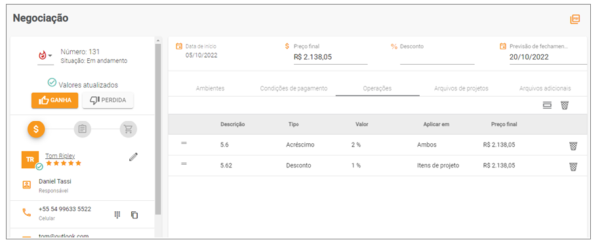Copy the phone number with the copy icon
Image resolution: width=604 pixels, height=242 pixels.
click(x=134, y=215)
